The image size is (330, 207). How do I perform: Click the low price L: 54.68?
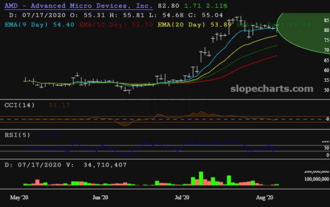pyautogui.click(x=166, y=15)
